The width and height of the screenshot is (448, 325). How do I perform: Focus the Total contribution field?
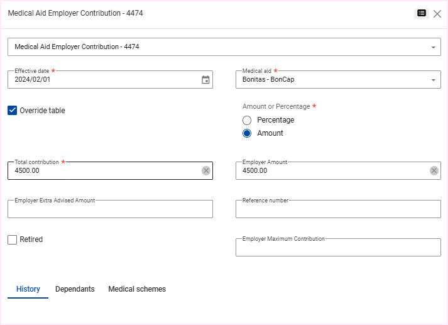[101, 170]
